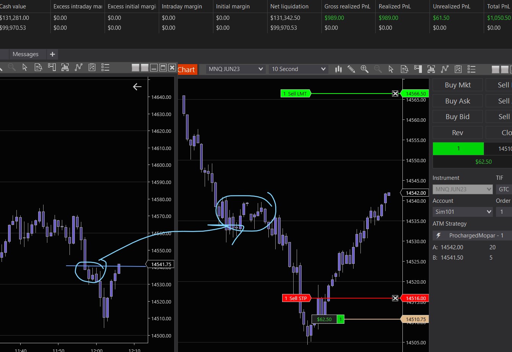Screen dimensions: 512x352
Task: Select the $61.50 unrealized PnL cell
Action: coord(441,18)
